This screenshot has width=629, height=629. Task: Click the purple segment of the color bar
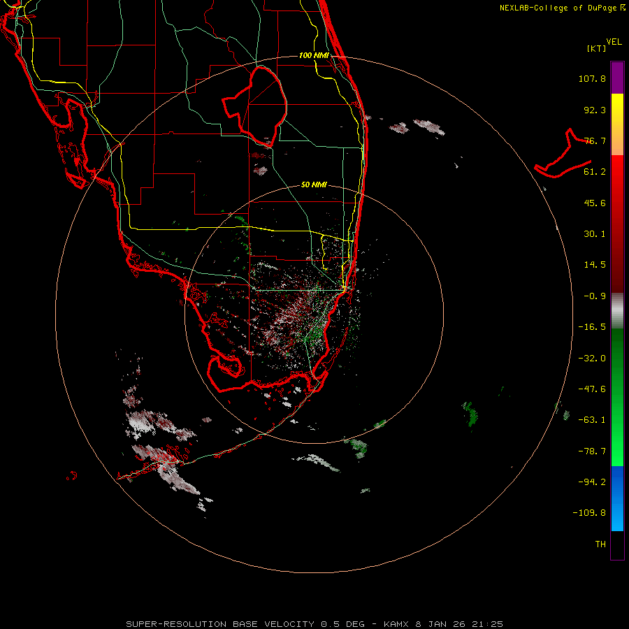[617, 78]
